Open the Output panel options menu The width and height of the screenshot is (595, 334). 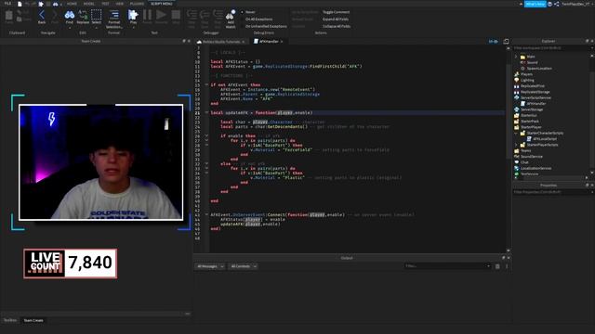(507, 266)
